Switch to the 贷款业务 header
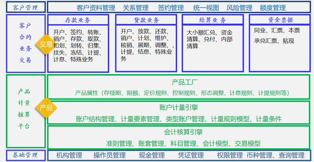Screen dimensions: 314x162 pos(146,20)
